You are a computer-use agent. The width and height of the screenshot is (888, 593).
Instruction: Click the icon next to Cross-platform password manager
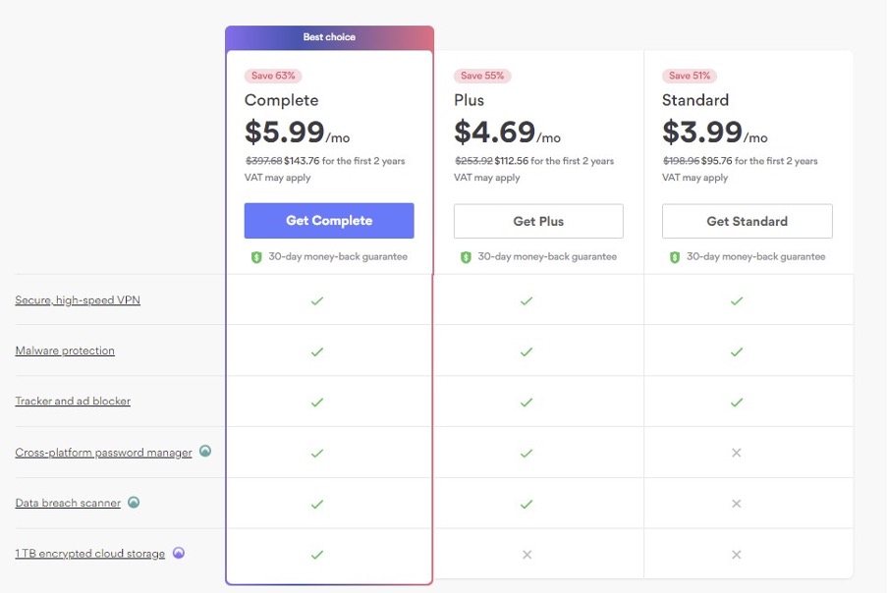pyautogui.click(x=205, y=452)
